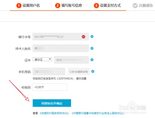The width and height of the screenshot is (155, 118).
Task: Click step 1 circle icon 设置用户名
Action: [x=19, y=6]
